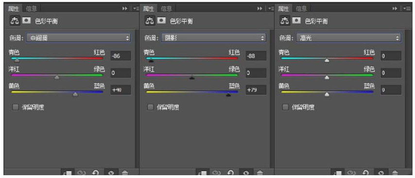Viewport: 415px width, 178px height.
Task: Enable 保留明度 in the 阴影 panel
Action: pos(150,107)
